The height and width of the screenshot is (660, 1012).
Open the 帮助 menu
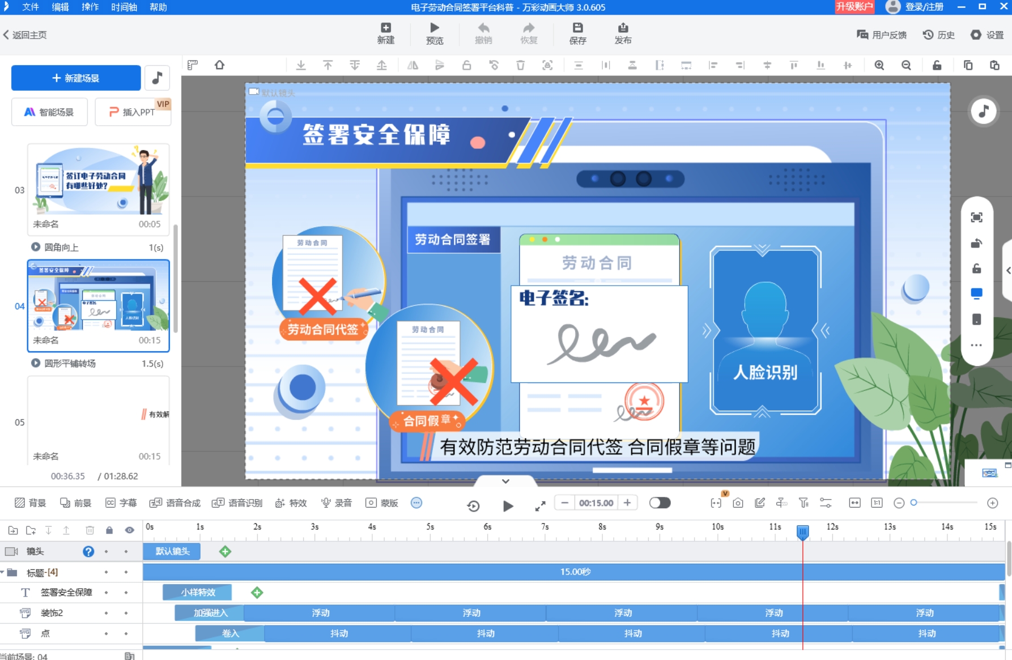pyautogui.click(x=158, y=7)
